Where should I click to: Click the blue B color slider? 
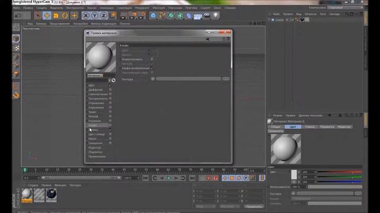tap(340, 182)
